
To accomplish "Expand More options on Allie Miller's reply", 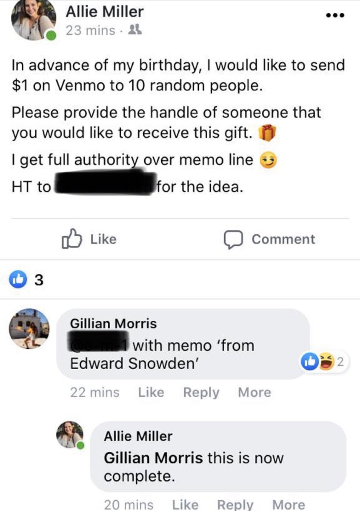I will click(289, 505).
